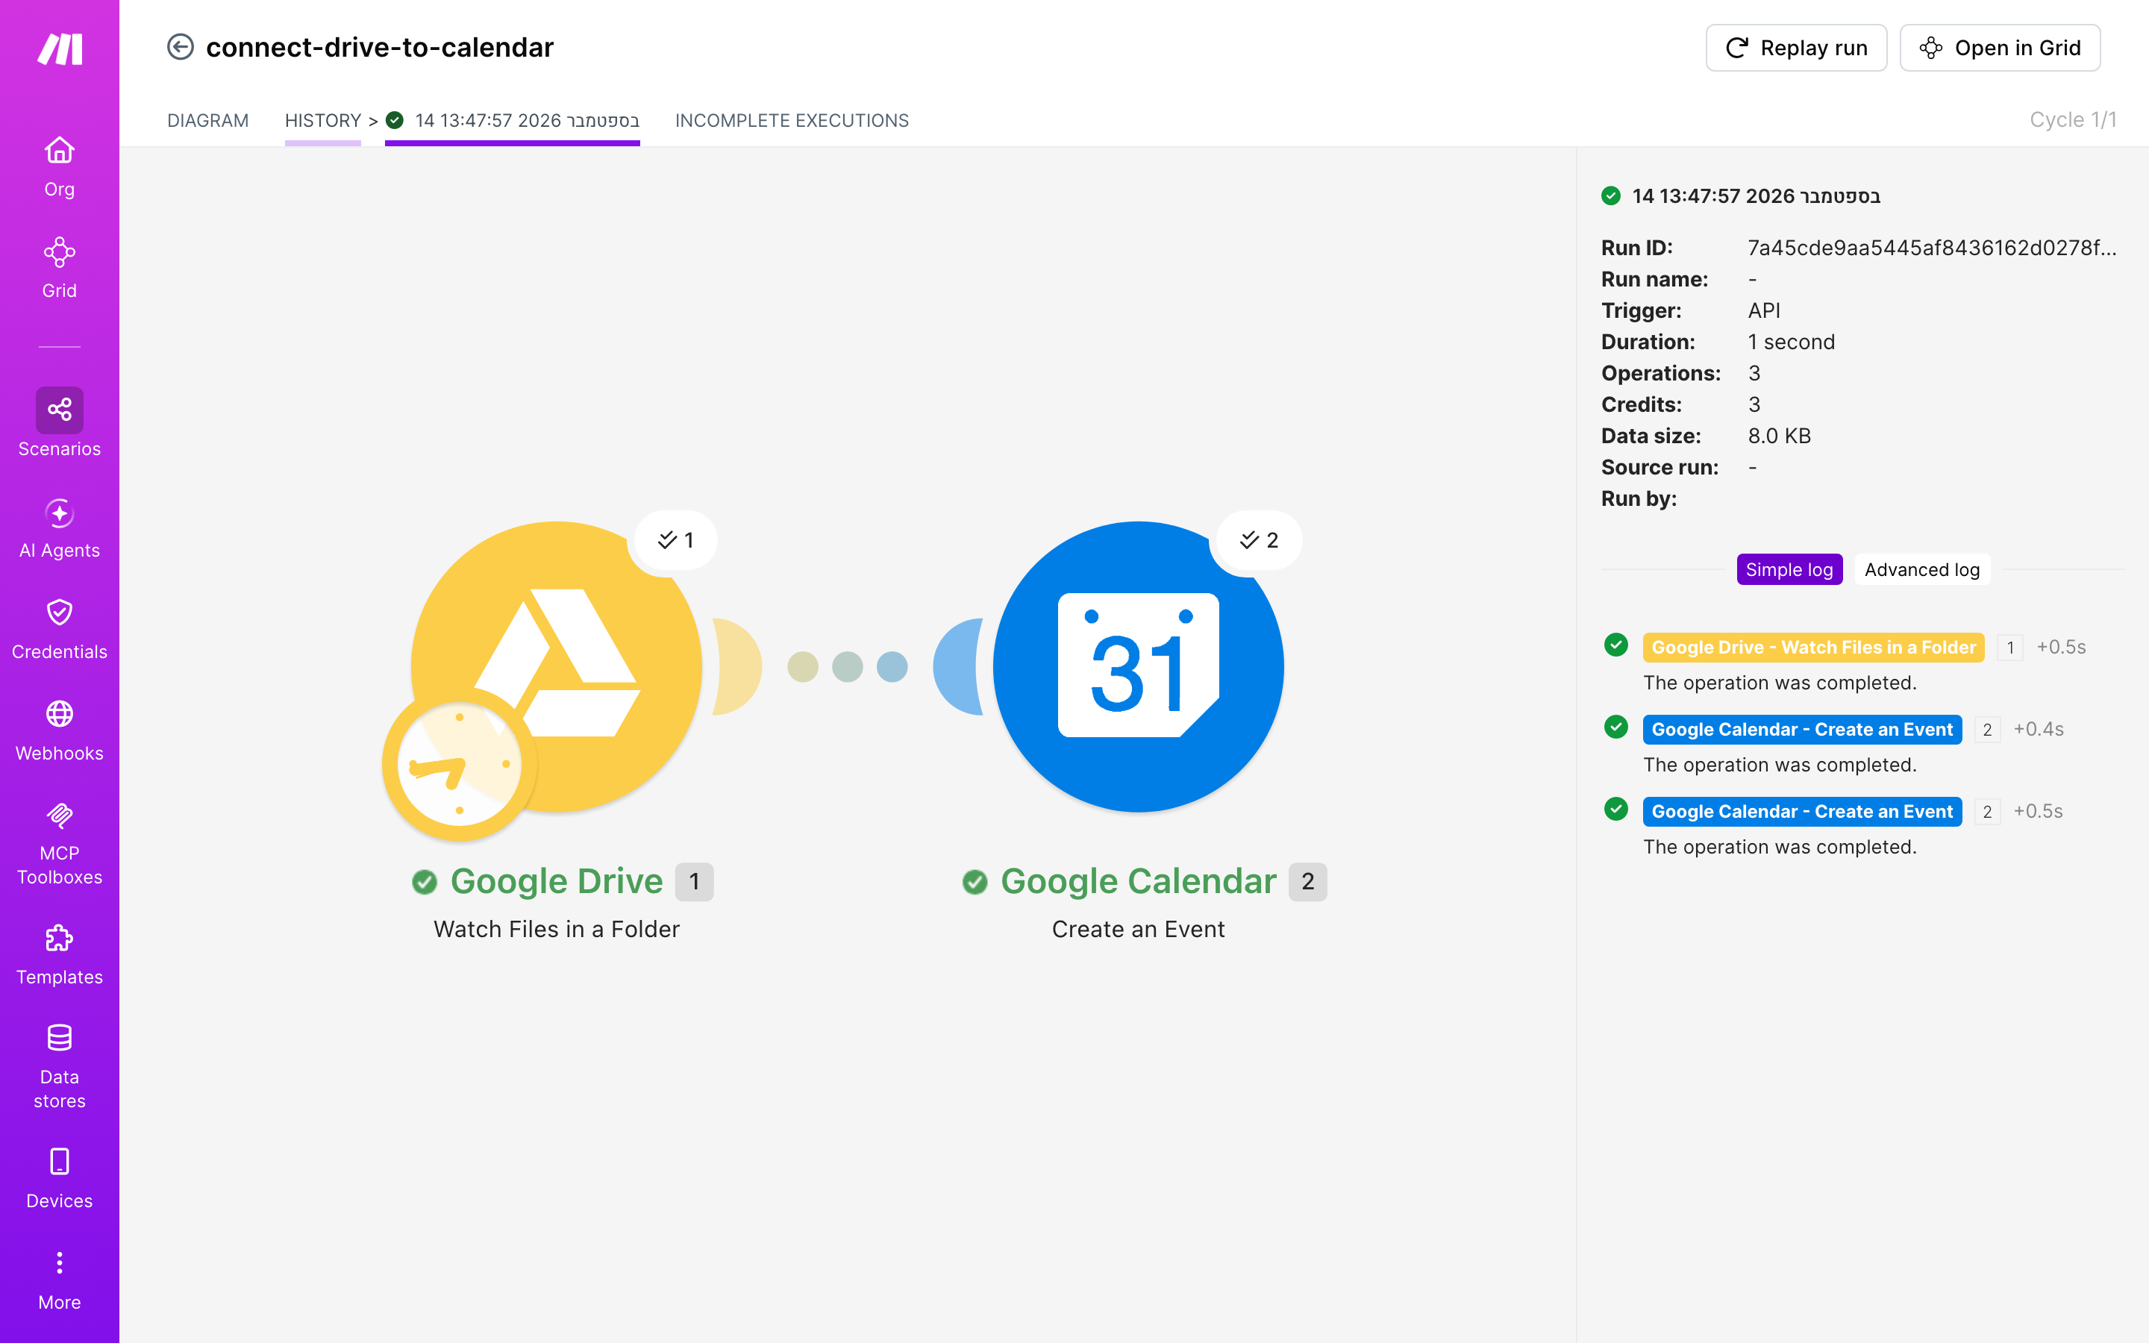Click the back arrow beside scenario name
This screenshot has height=1343, width=2149.
pos(181,47)
